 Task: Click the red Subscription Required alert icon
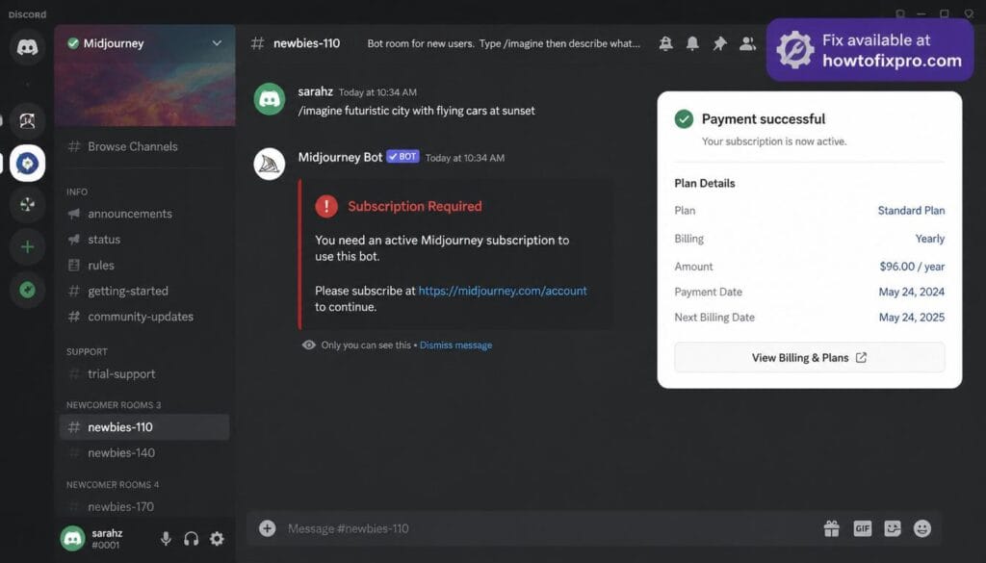pos(326,206)
